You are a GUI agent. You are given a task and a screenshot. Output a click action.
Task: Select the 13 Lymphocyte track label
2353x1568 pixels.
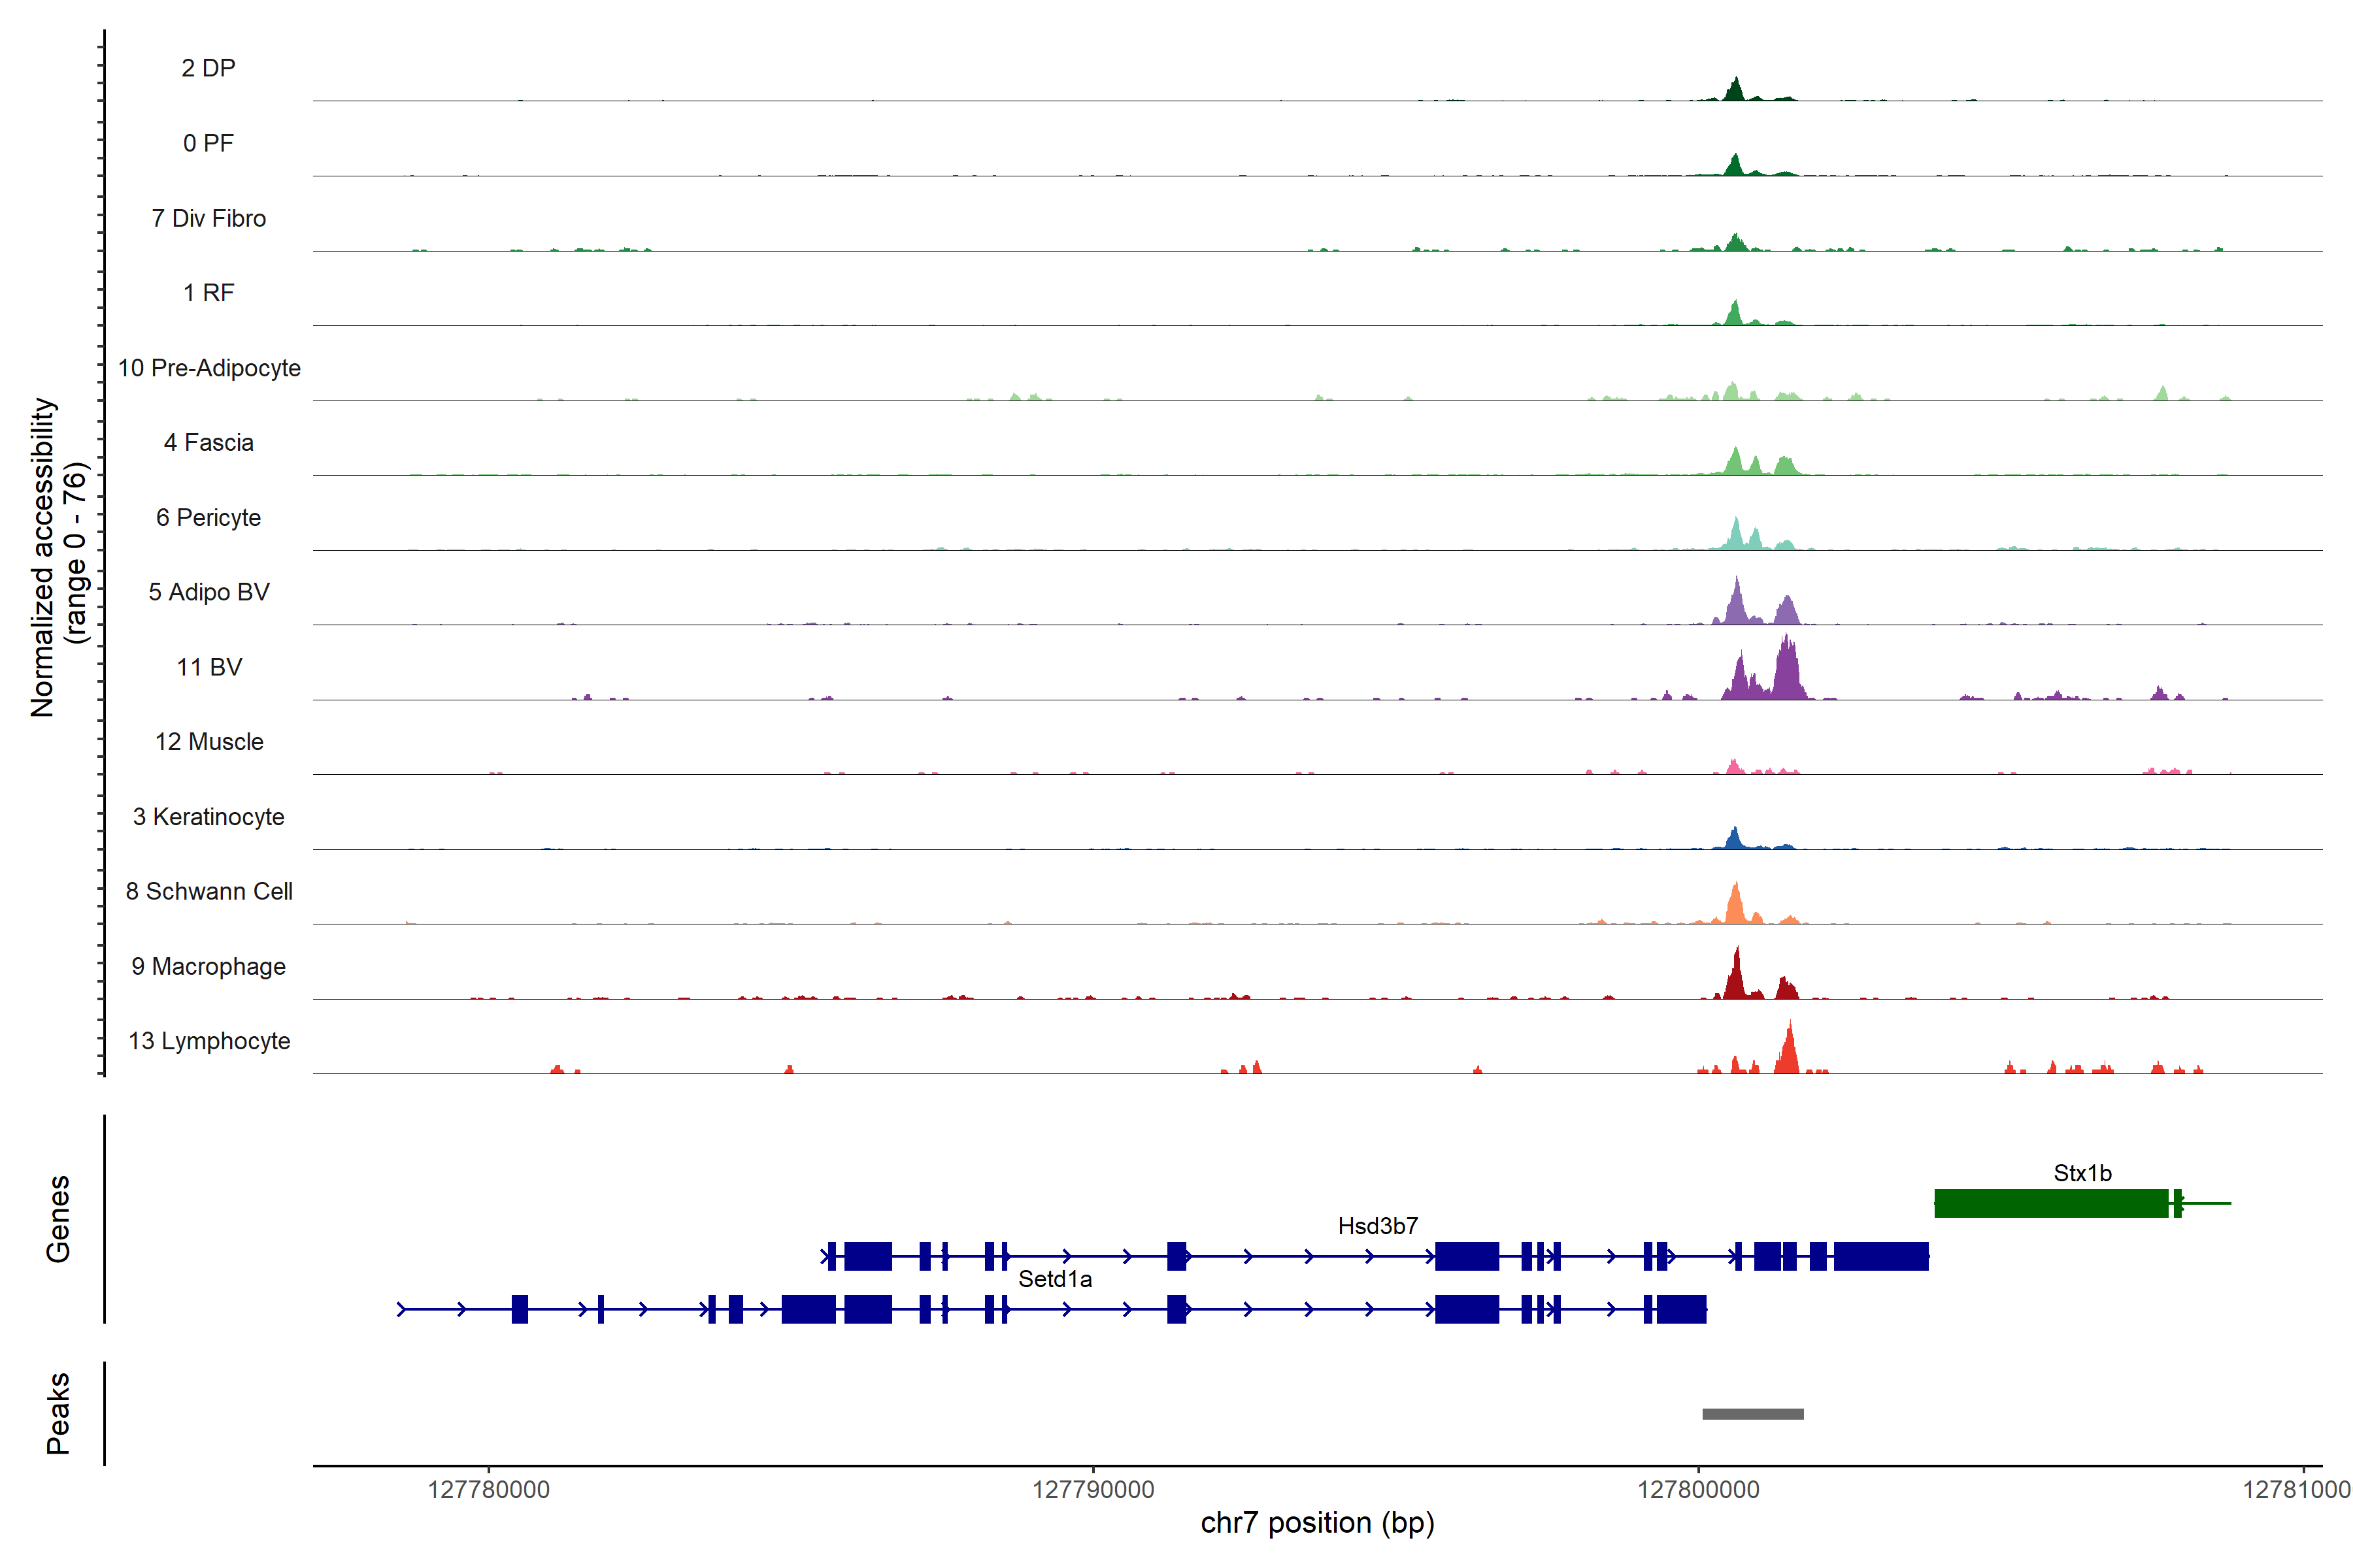[x=209, y=1041]
